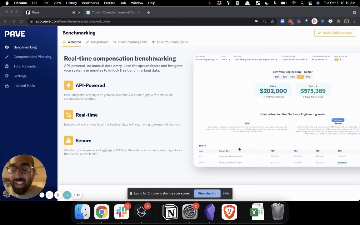Screen dimensions: 360x225
Task: Bookmark this page with star icon
Action: [272, 21]
